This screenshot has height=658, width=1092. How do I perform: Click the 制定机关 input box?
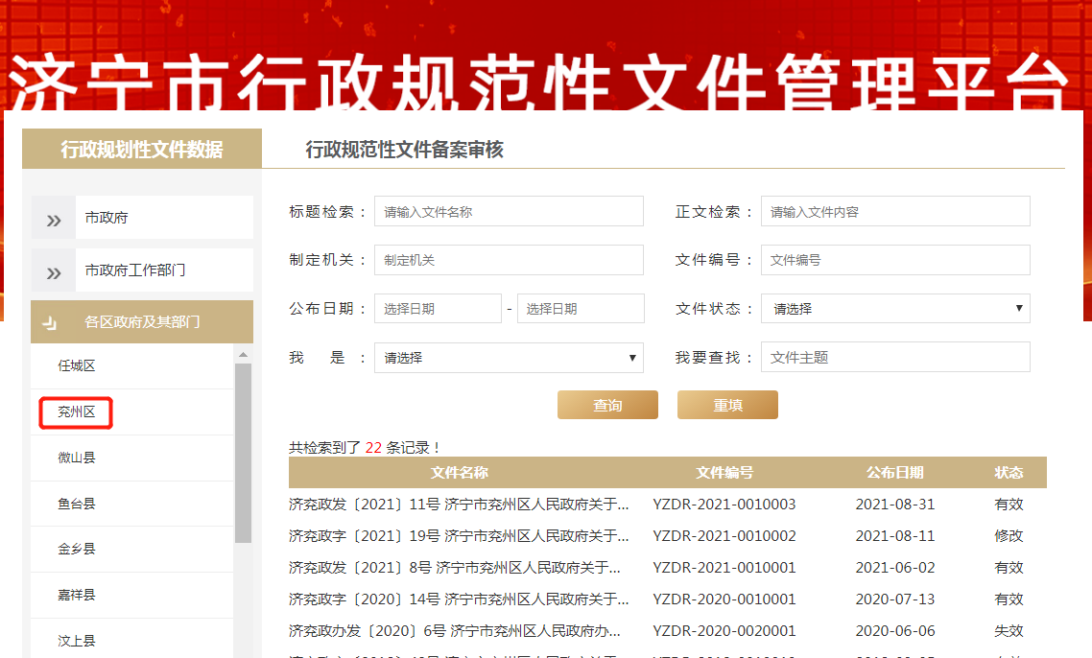tap(509, 260)
